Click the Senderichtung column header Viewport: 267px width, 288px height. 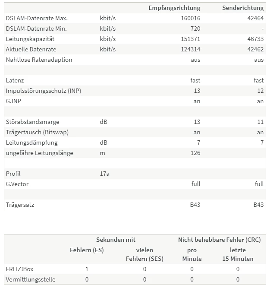tap(243, 8)
